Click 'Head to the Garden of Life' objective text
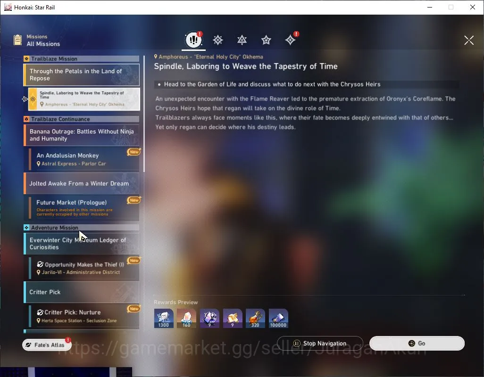484x377 pixels. [272, 84]
